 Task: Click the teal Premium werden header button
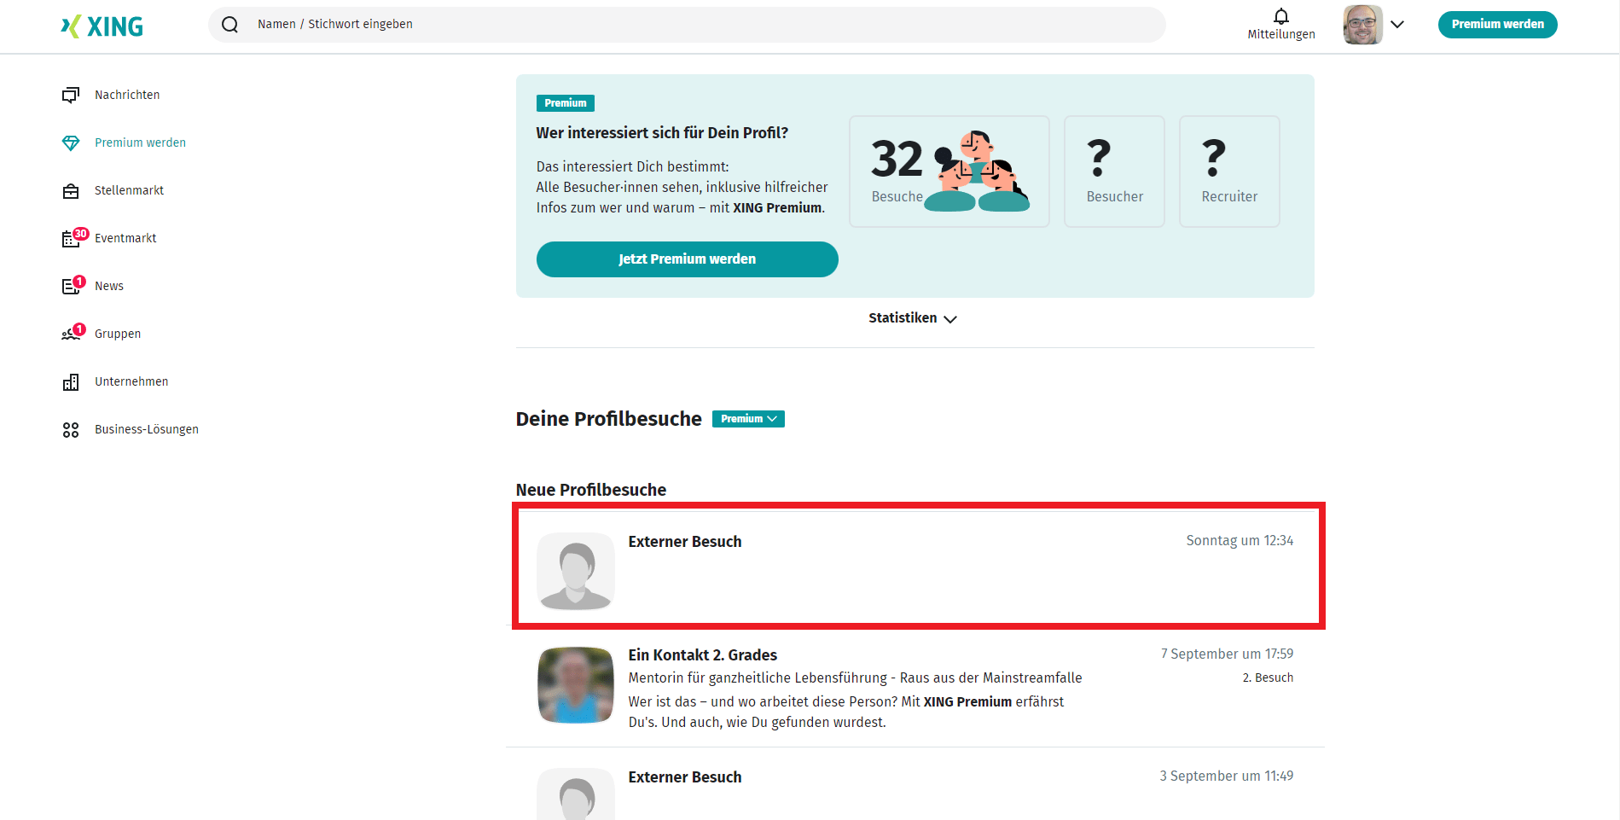pyautogui.click(x=1497, y=24)
